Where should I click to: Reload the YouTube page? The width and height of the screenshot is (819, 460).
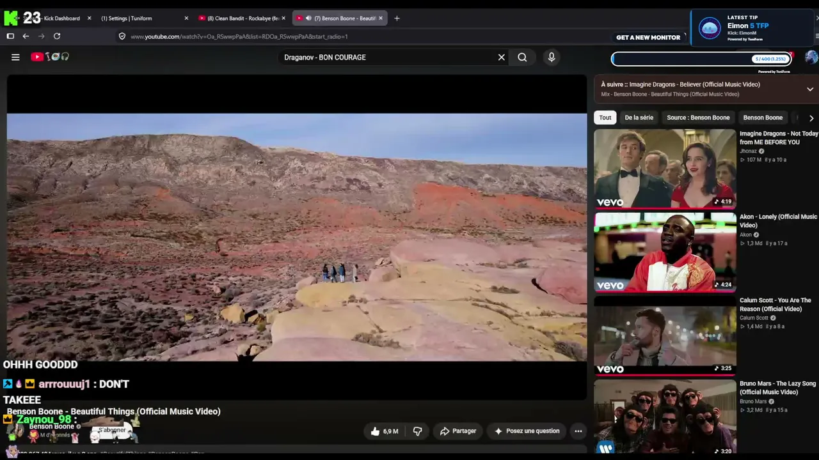[x=57, y=36]
